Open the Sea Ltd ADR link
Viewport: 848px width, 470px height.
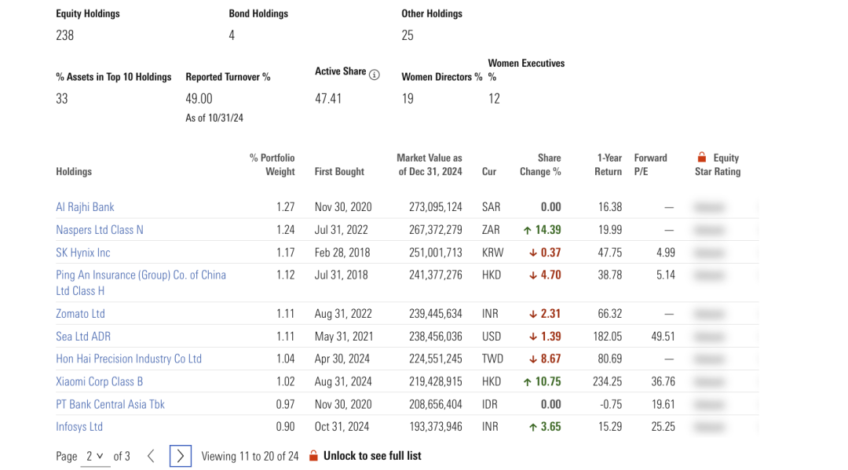tap(83, 337)
